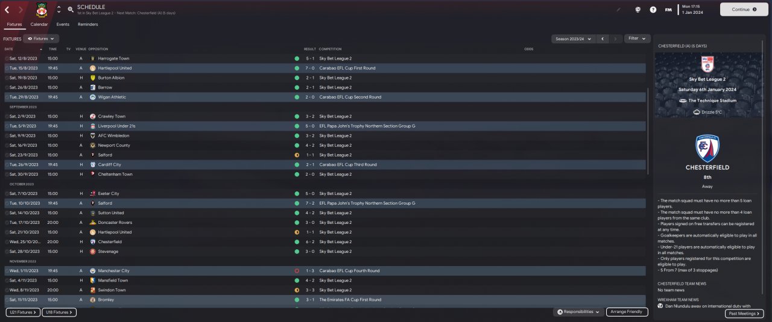Image resolution: width=772 pixels, height=322 pixels.
Task: Toggle the Manchester City fixture reminder circle
Action: point(7,271)
